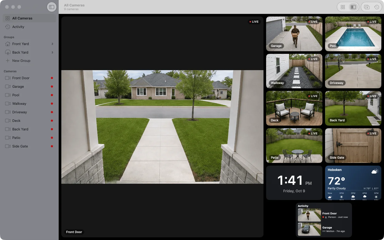Click the LIVE badge on the main feed

[x=254, y=22]
